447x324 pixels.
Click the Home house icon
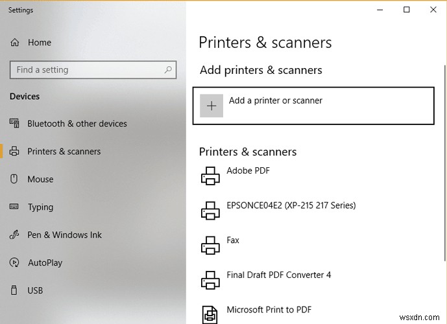pyautogui.click(x=14, y=42)
